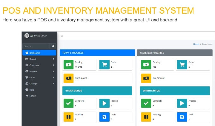
Task: Expand the Report menu chevron
Action: click(x=53, y=59)
